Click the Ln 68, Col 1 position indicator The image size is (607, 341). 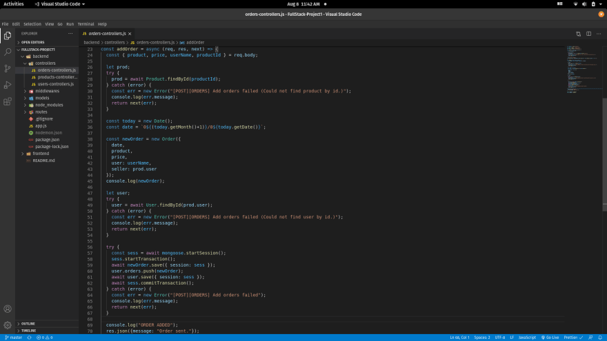(459, 338)
